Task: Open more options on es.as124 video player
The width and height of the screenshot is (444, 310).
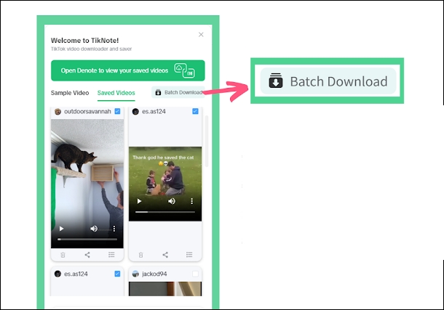Action: [193, 201]
